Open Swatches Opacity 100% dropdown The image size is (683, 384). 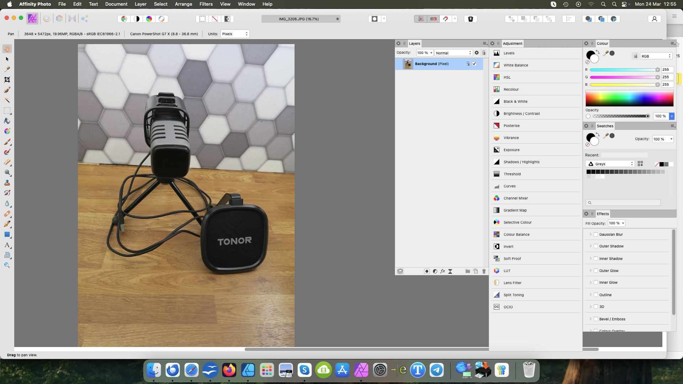tap(663, 139)
